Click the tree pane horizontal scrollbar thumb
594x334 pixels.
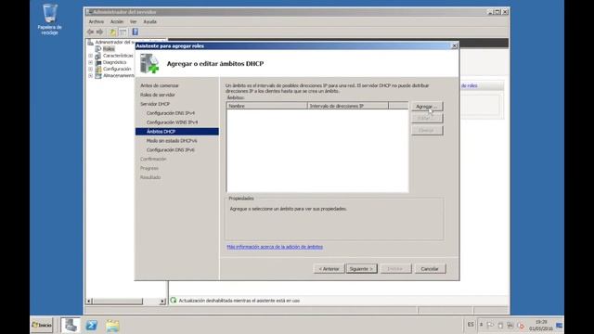point(118,302)
